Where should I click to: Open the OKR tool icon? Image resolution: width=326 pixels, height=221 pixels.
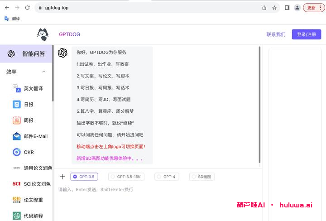tap(17, 152)
